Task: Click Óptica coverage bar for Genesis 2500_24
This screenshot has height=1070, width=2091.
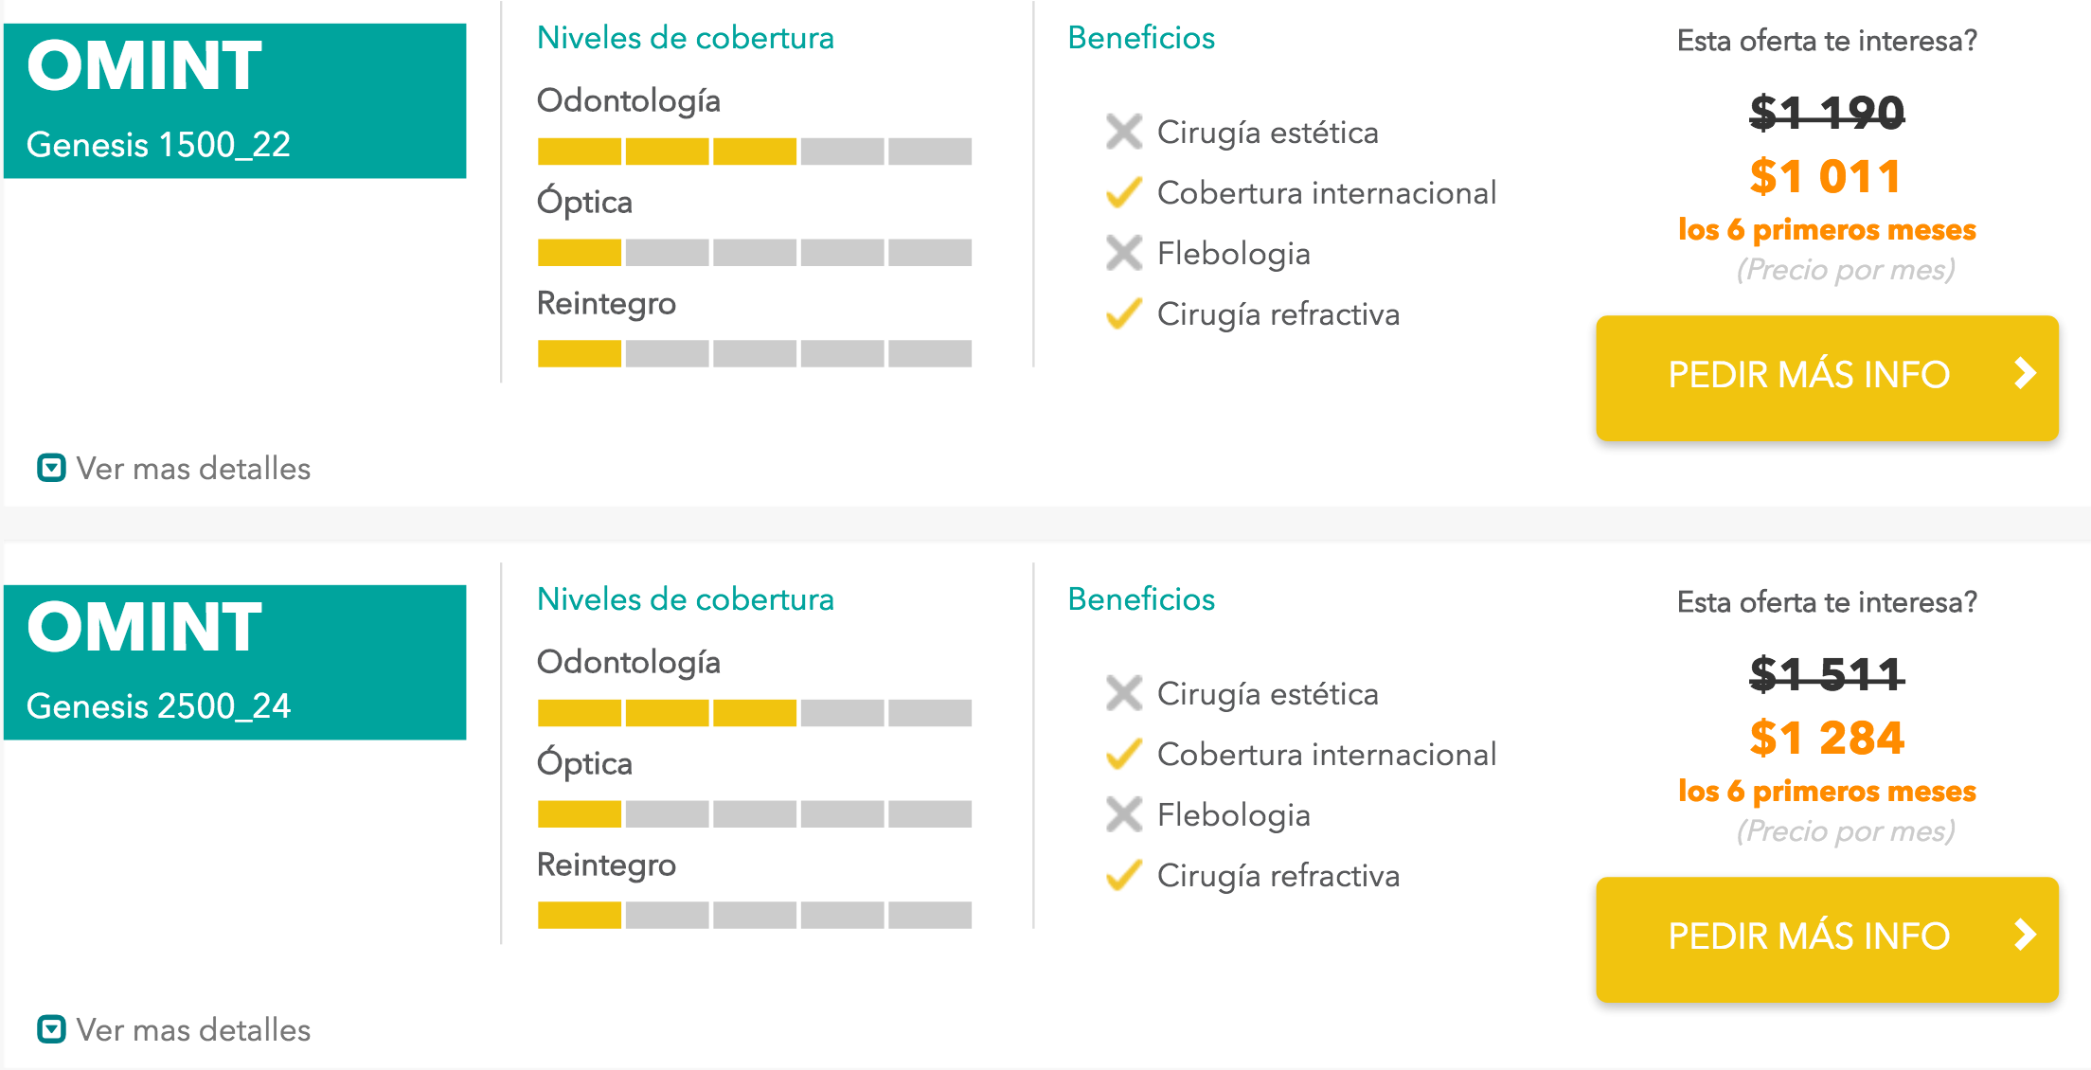Action: (754, 814)
